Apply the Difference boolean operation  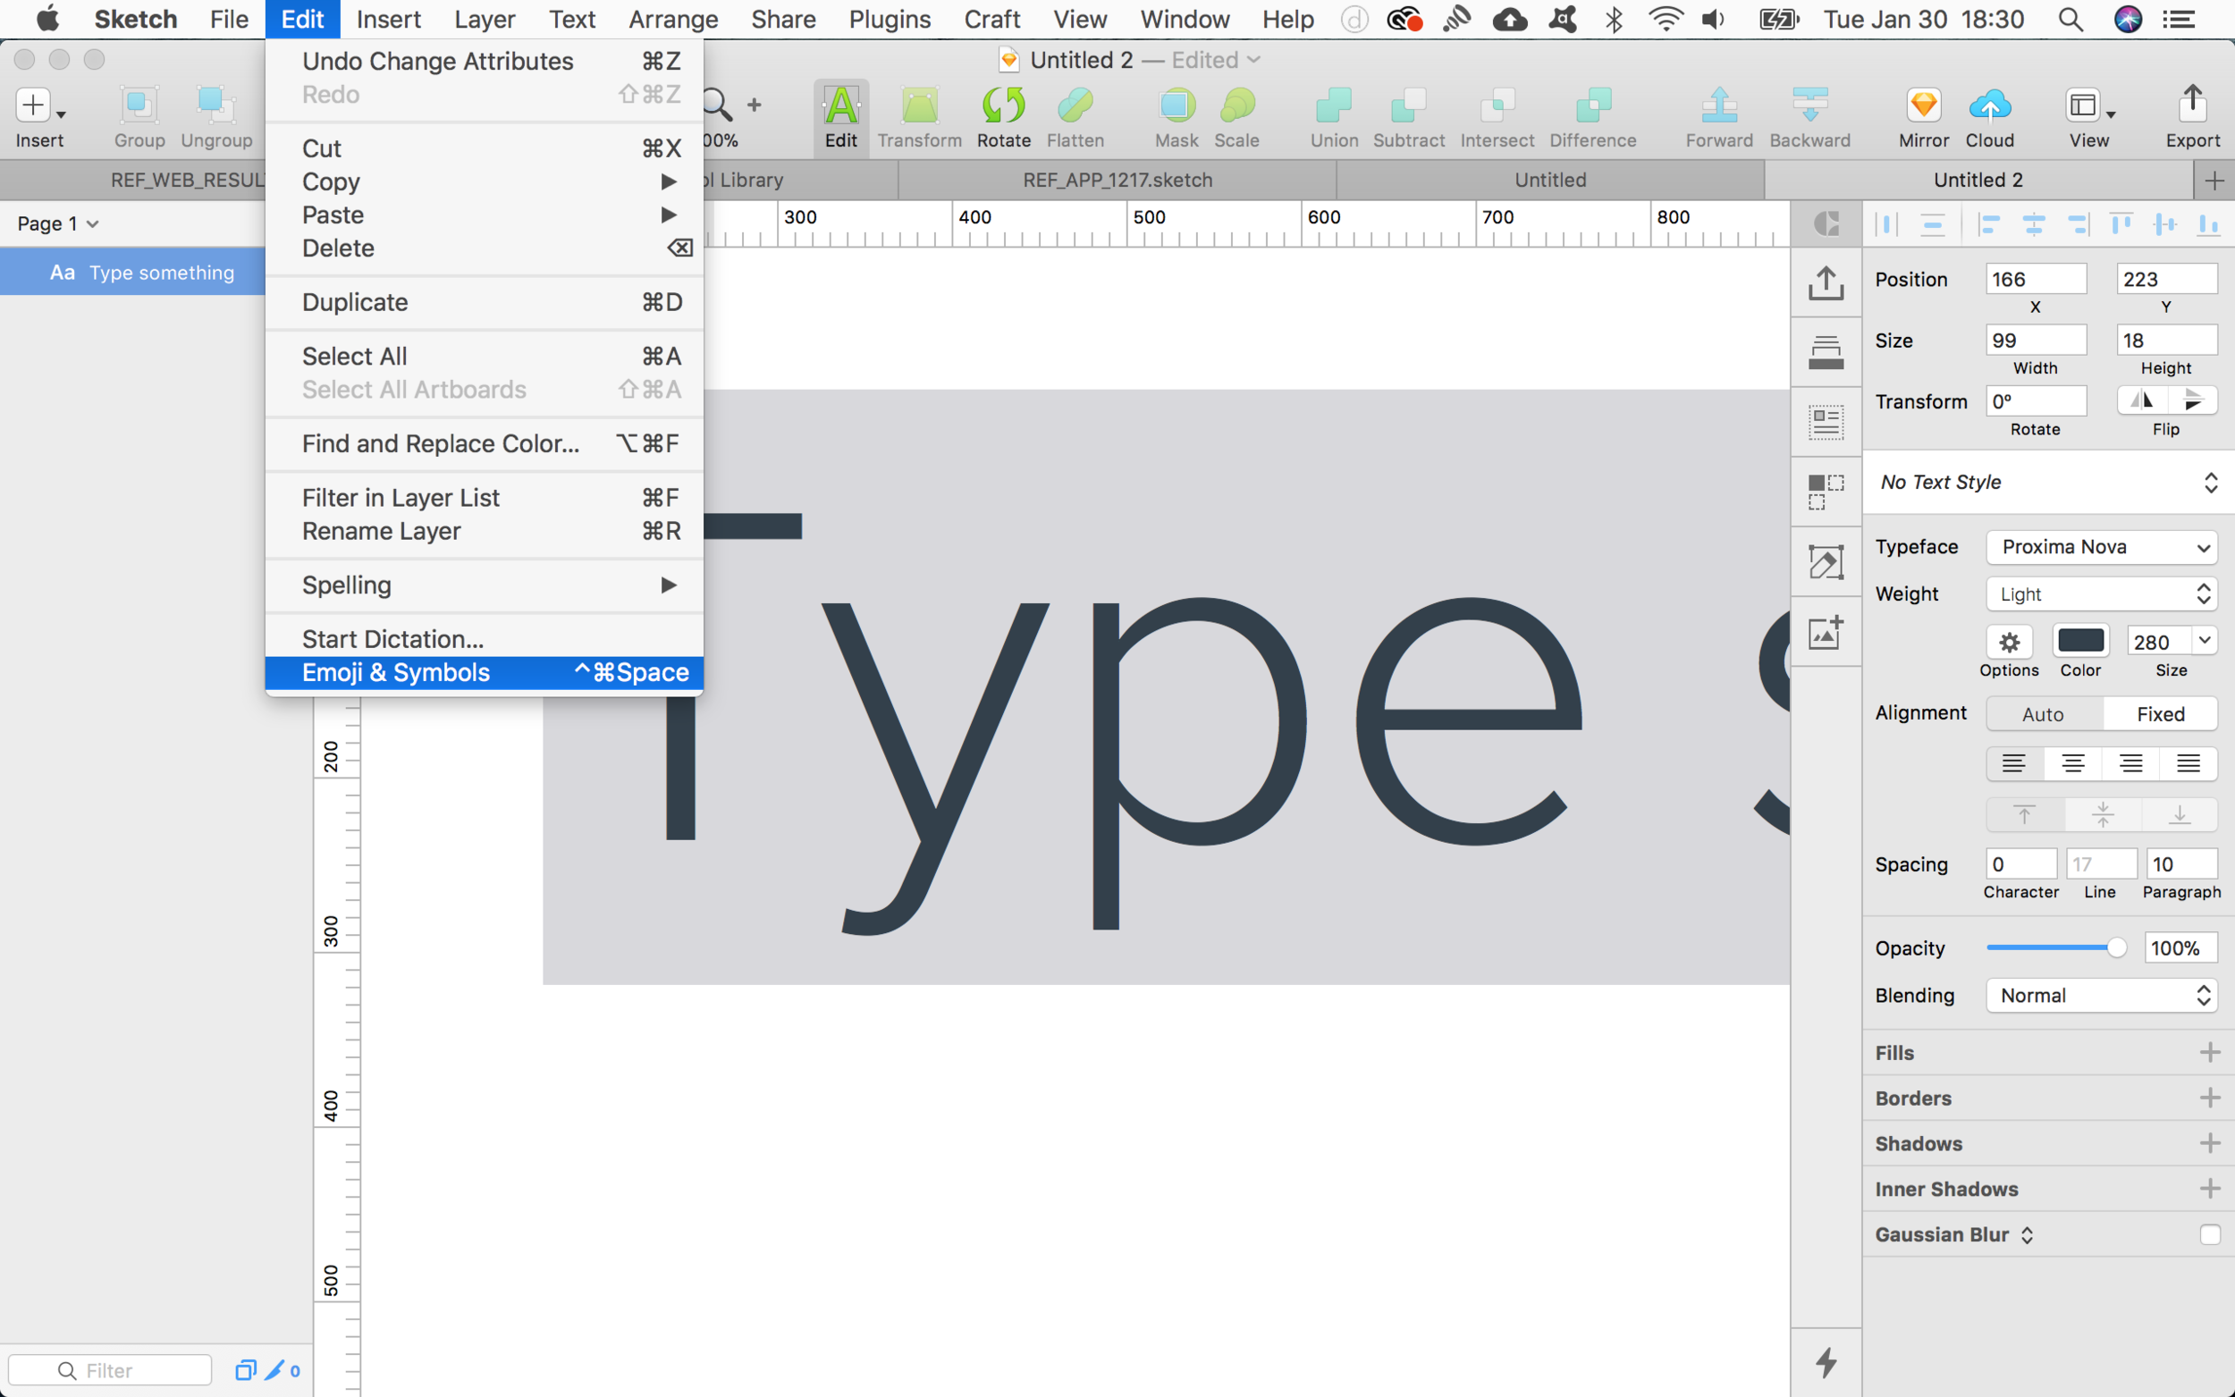click(x=1593, y=105)
